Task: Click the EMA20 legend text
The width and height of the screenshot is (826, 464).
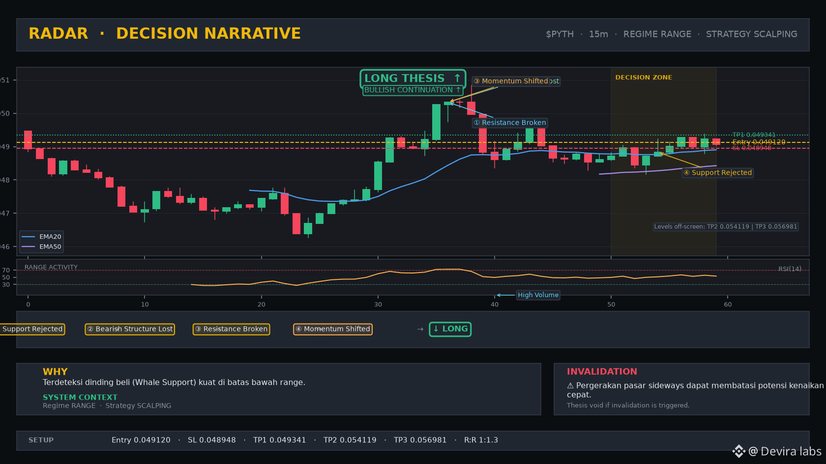Action: pos(50,237)
